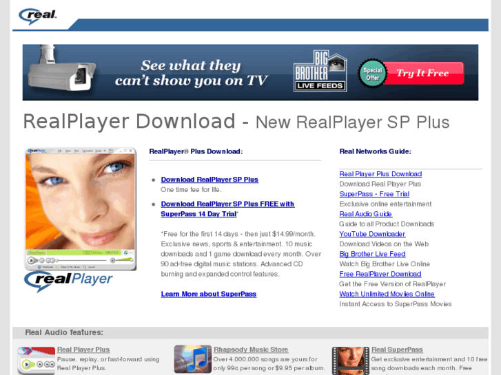The width and height of the screenshot is (501, 375).
Task: Click the banner text 'See what they can't show you on TV'
Action: point(191,73)
